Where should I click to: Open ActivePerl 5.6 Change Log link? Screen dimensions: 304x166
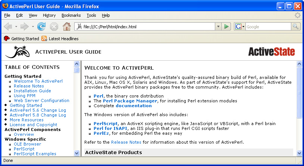point(38,110)
